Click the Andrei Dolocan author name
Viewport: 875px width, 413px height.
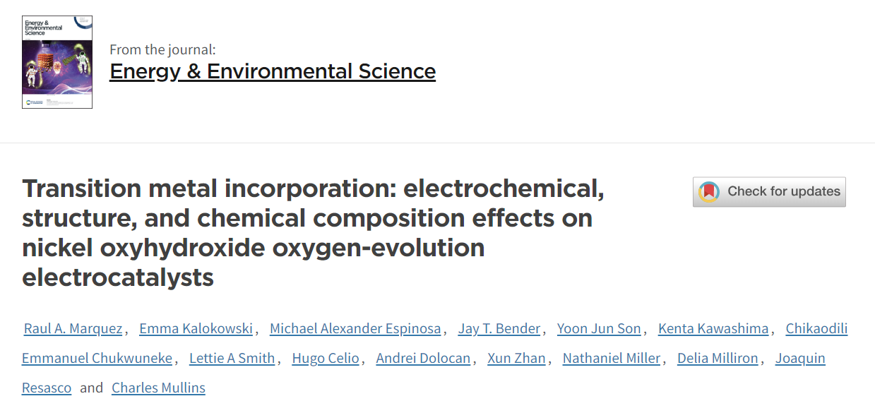(423, 358)
